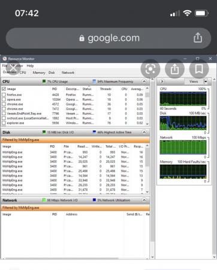Check the opera.exe checkbox
The image size is (217, 270).
pos(4,100)
